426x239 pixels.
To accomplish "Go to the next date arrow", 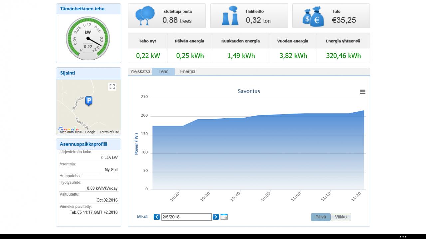I will click(x=216, y=217).
